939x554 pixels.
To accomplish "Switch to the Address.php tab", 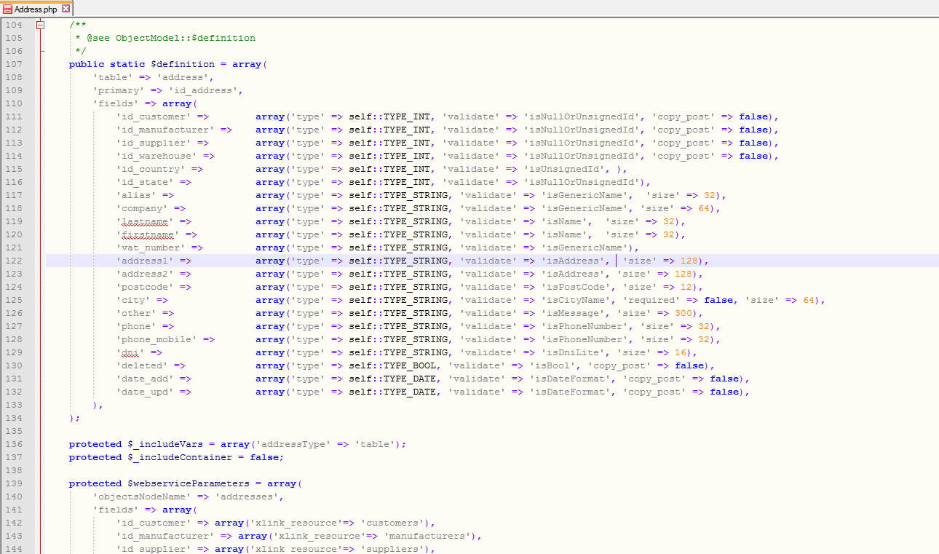I will (x=35, y=9).
